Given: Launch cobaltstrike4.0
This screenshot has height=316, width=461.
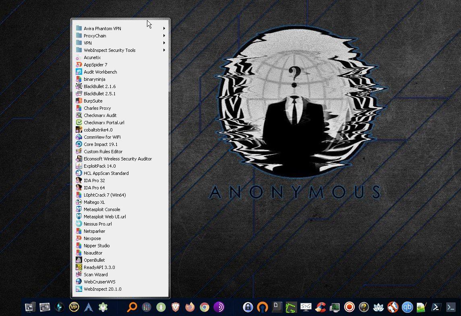Looking at the screenshot, I should click(120, 130).
